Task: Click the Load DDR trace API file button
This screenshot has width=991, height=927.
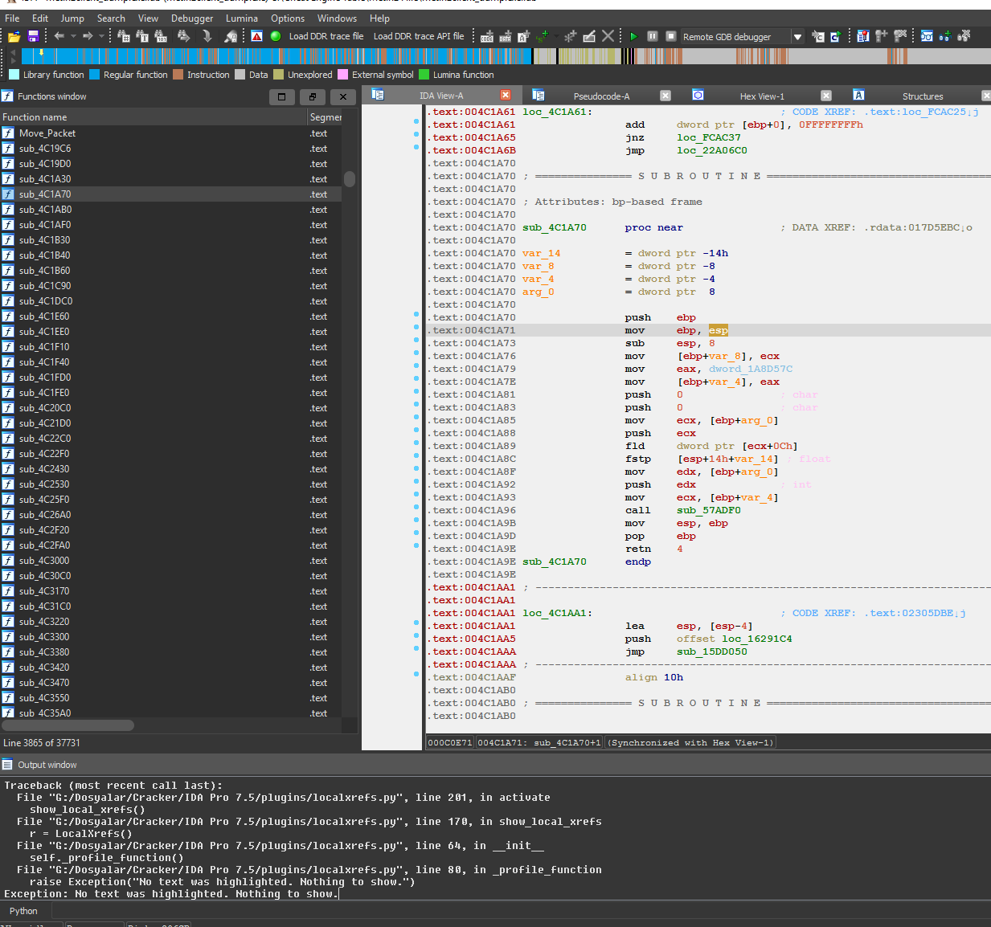Action: (x=419, y=36)
